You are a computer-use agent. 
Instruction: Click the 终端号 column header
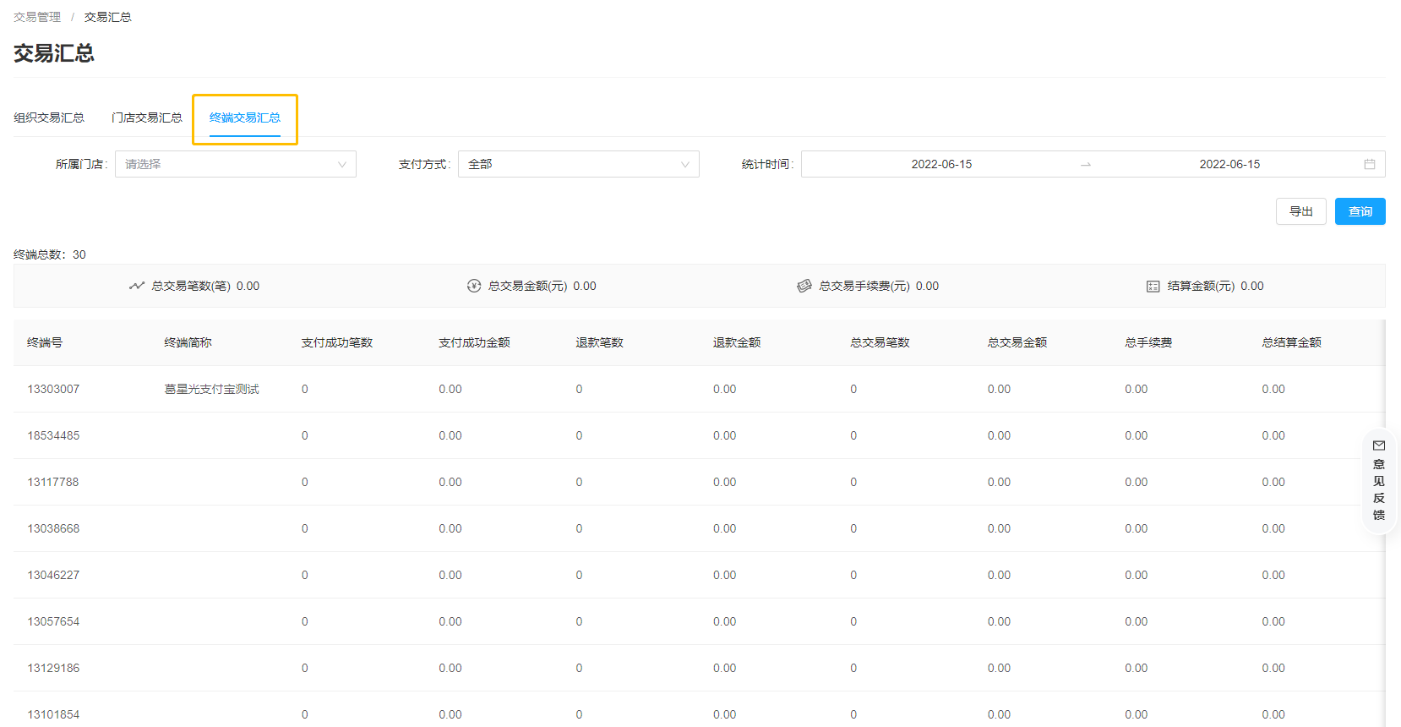(x=45, y=342)
